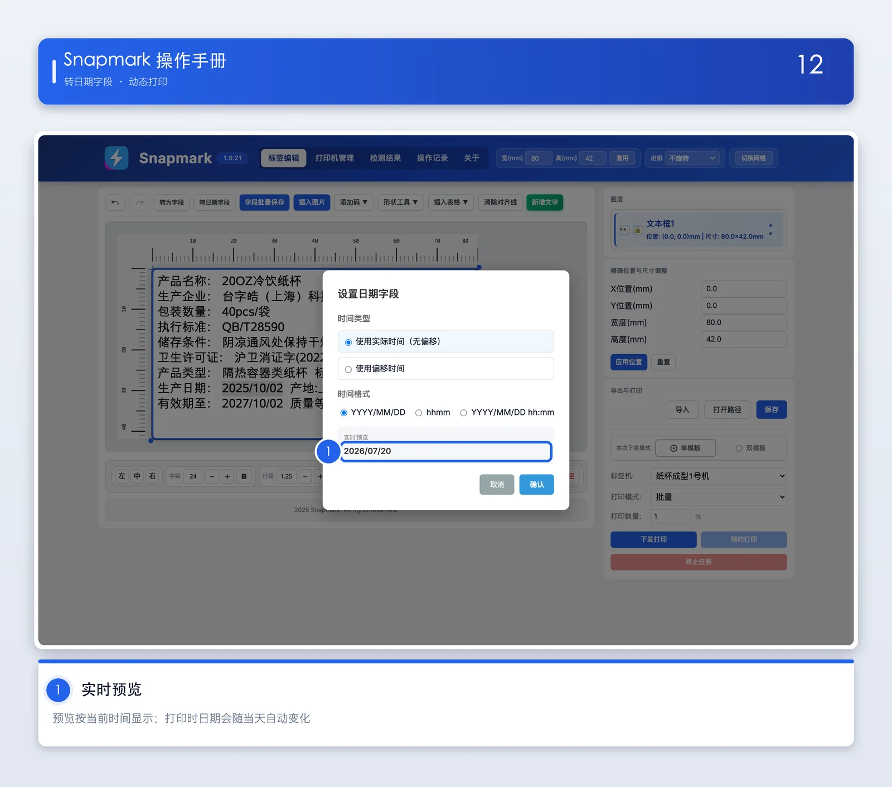This screenshot has height=787, width=892.
Task: Click the 高(mm) input in the header
Action: click(592, 158)
